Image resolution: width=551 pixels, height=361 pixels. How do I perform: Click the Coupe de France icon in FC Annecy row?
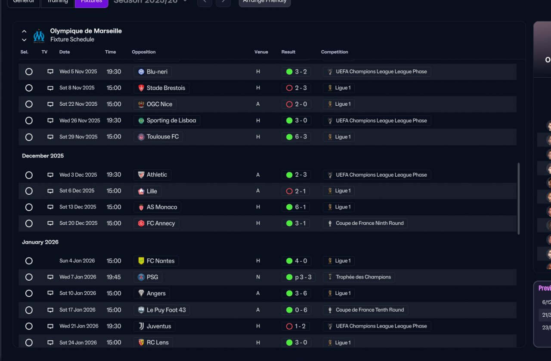(x=330, y=223)
